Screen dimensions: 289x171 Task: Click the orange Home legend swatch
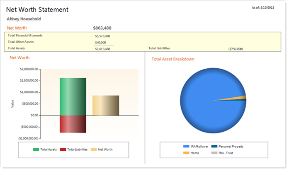pos(186,152)
